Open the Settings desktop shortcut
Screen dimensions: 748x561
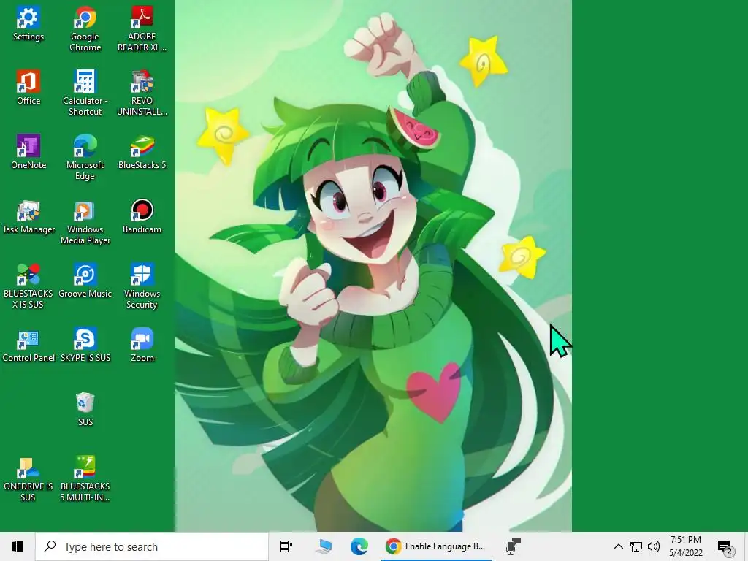pos(28,24)
